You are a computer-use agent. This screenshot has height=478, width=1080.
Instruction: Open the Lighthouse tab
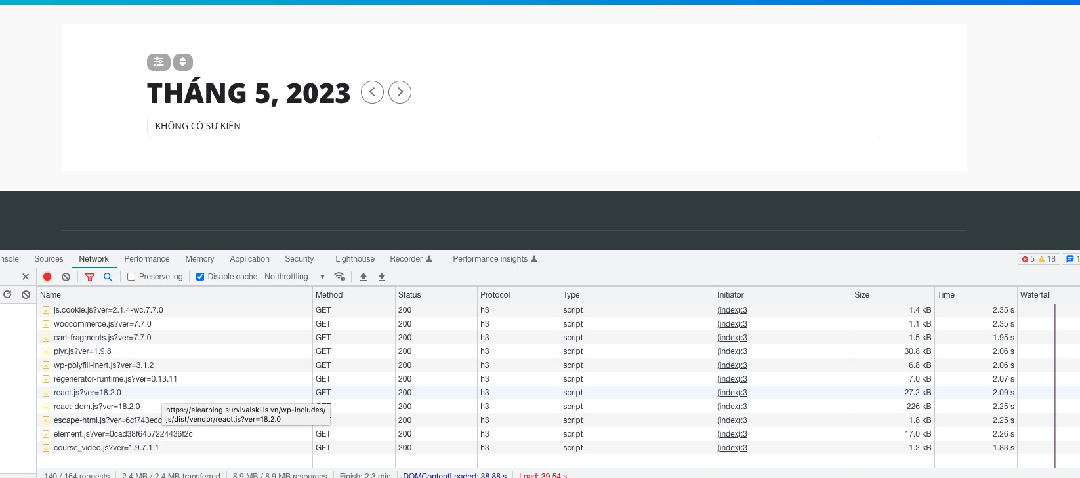[355, 259]
